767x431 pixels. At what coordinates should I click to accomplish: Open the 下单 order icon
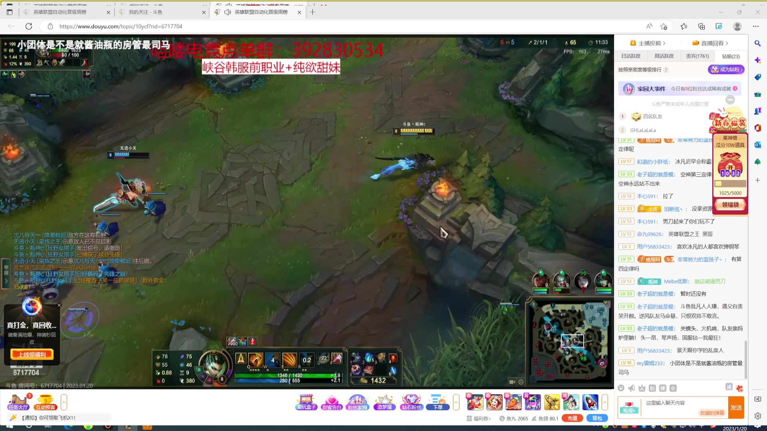(x=438, y=402)
